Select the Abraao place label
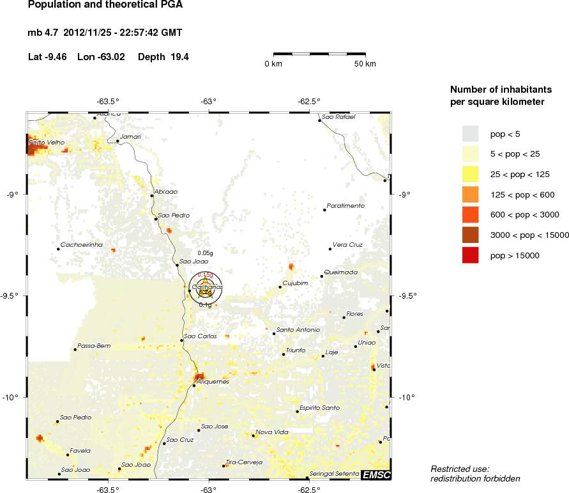 pos(166,192)
